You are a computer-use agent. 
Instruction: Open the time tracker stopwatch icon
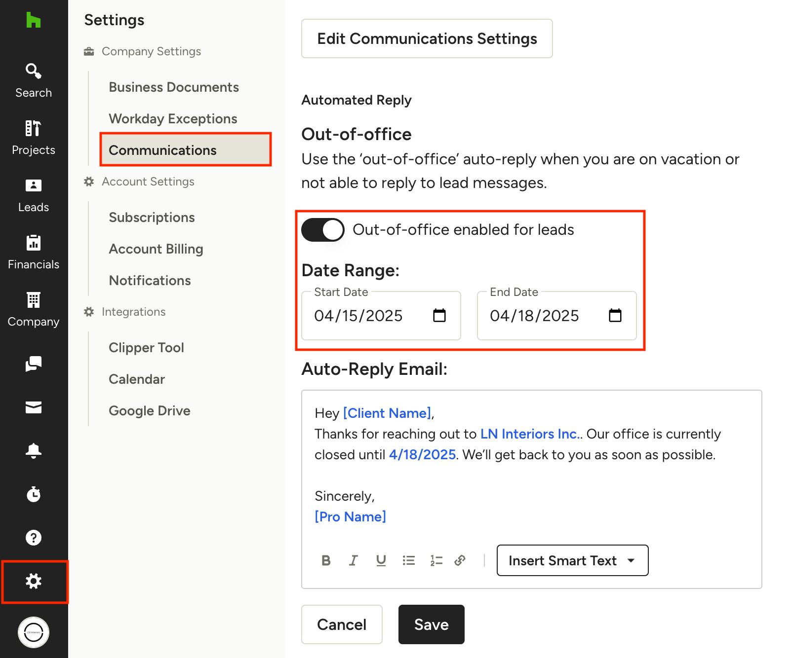point(33,494)
